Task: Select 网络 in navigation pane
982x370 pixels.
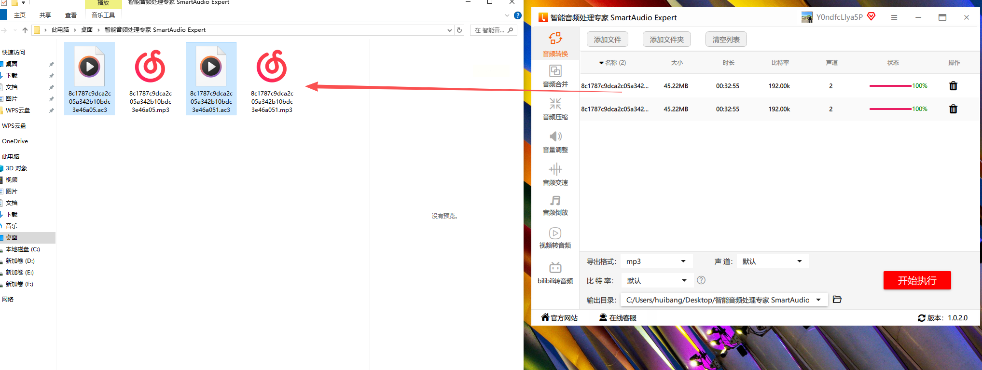Action: click(x=8, y=300)
